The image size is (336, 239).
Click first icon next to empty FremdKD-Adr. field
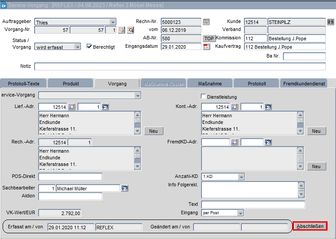point(235,142)
